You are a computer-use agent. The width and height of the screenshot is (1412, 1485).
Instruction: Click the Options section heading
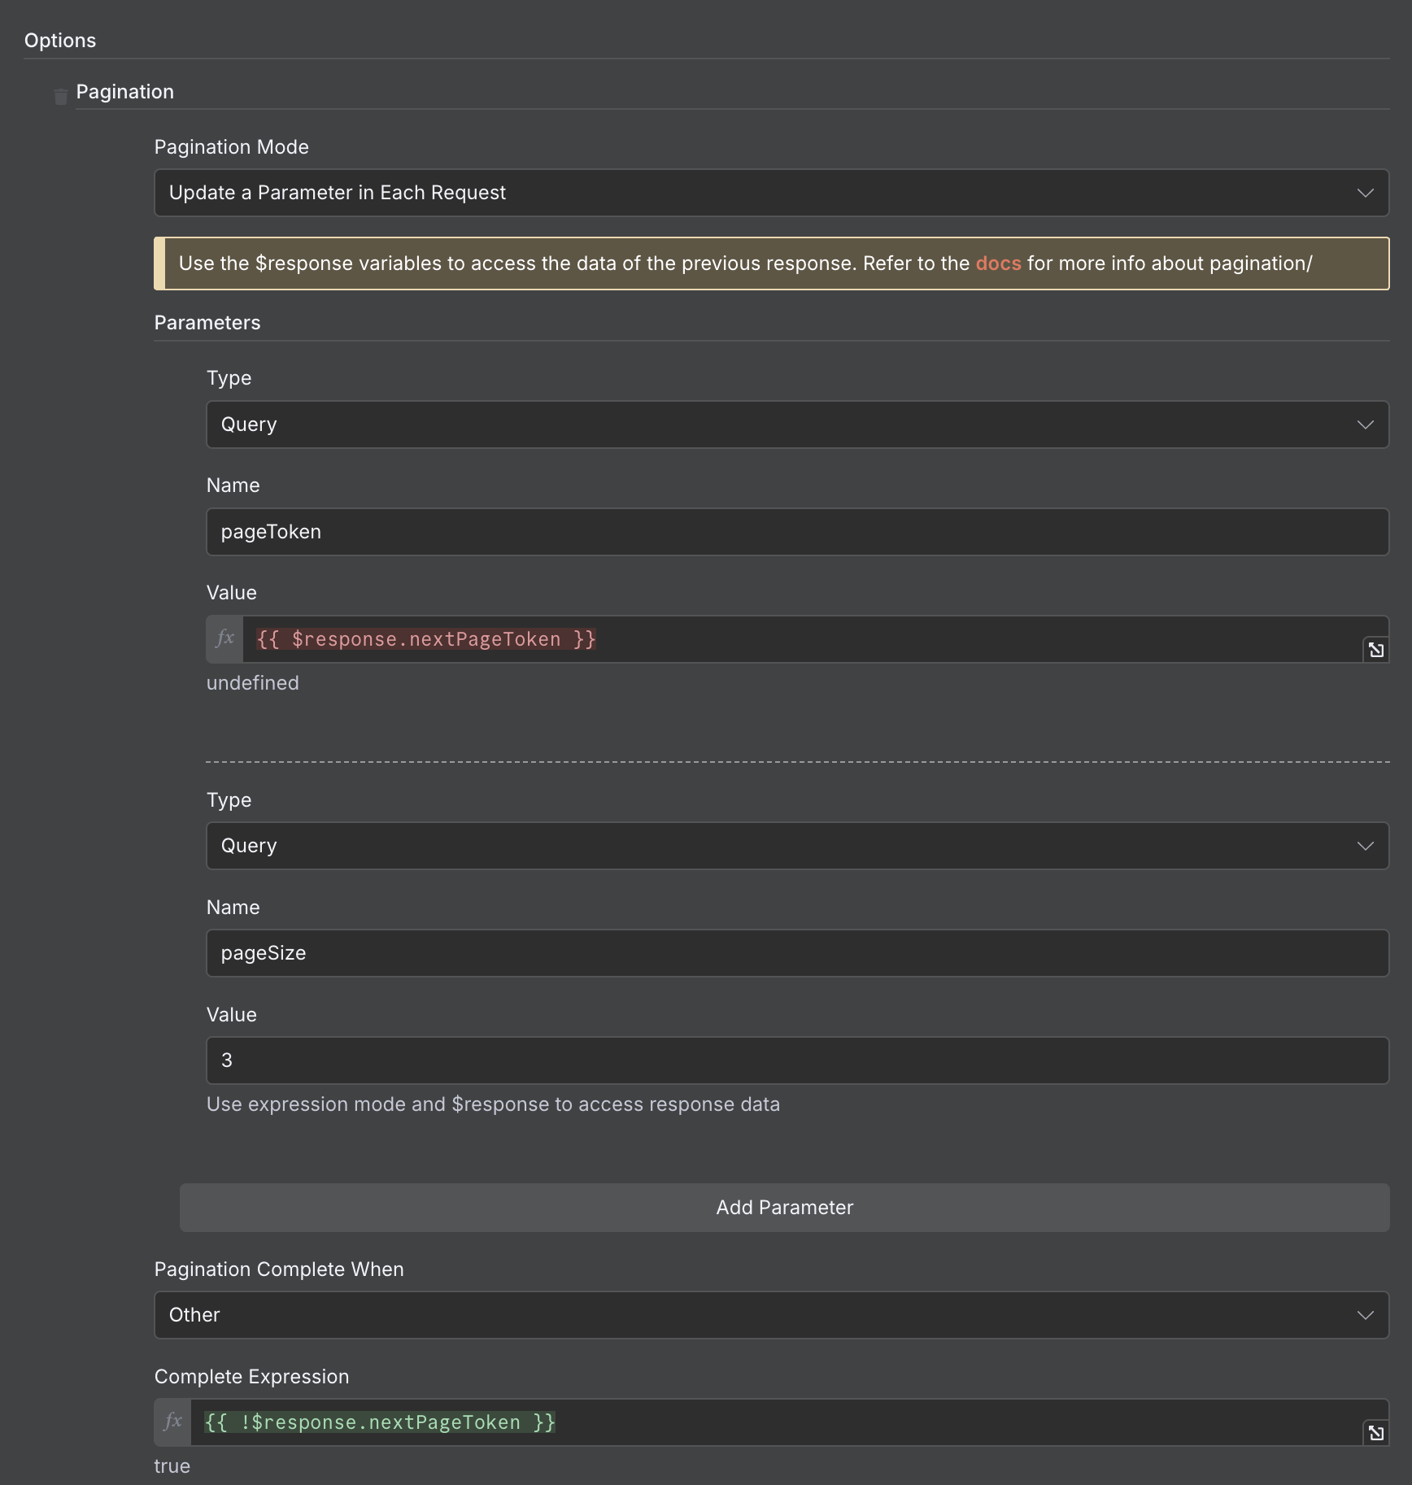[x=60, y=41]
